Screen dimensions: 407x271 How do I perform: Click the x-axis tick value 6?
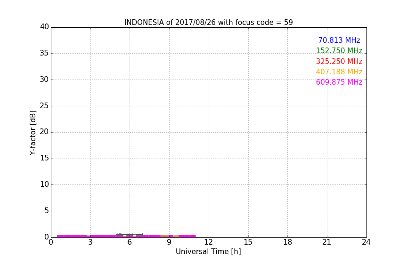[x=130, y=242]
